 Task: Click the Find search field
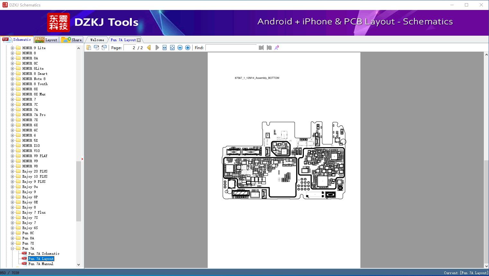pyautogui.click(x=231, y=48)
